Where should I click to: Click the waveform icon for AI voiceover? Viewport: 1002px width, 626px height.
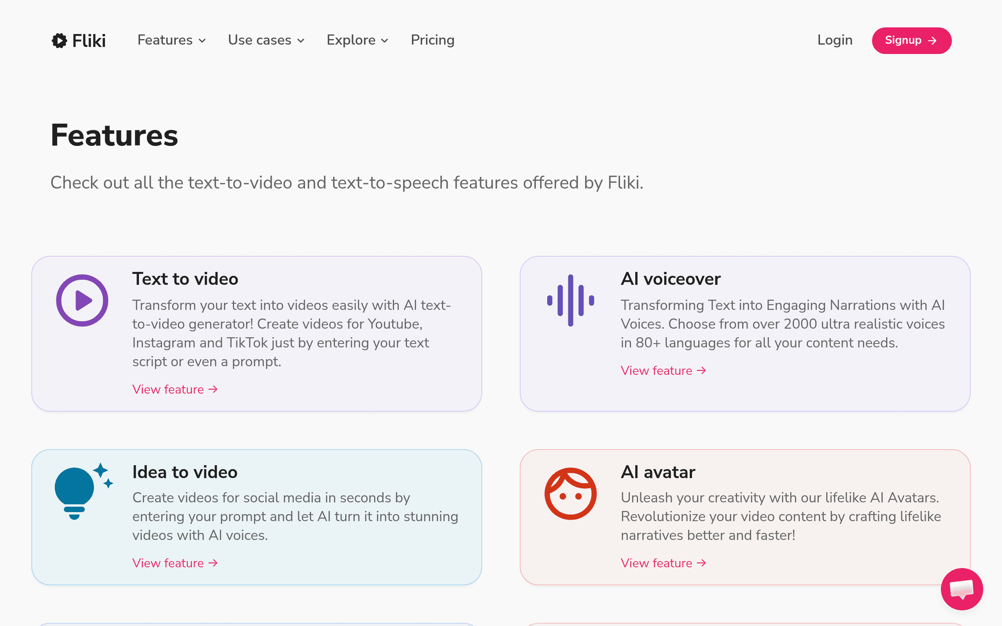(x=571, y=300)
